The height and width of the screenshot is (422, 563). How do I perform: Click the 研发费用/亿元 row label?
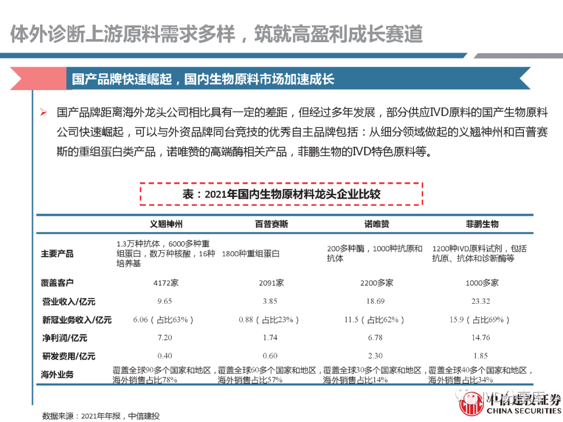click(69, 356)
